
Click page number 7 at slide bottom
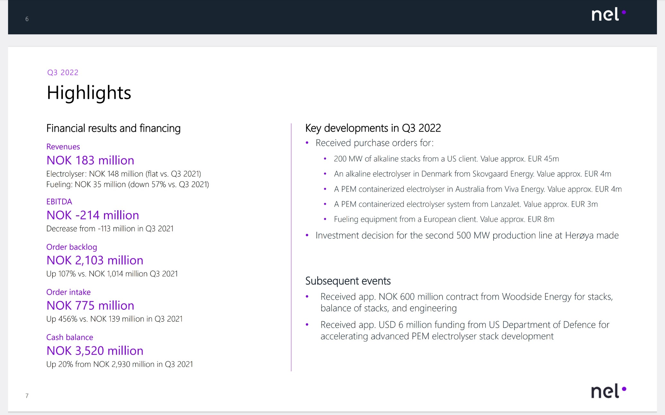[x=27, y=396]
